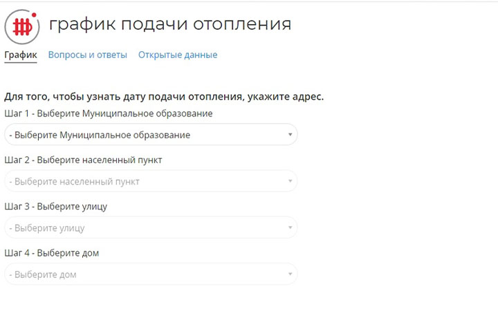
Task: Click the small red dot on the logo
Action: (x=34, y=14)
